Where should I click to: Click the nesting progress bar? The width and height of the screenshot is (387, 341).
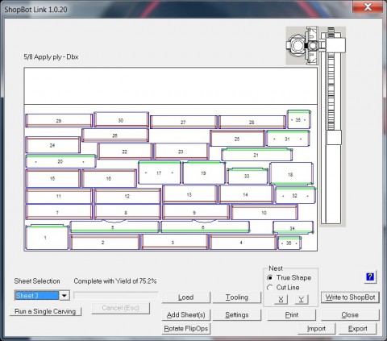tap(116, 296)
